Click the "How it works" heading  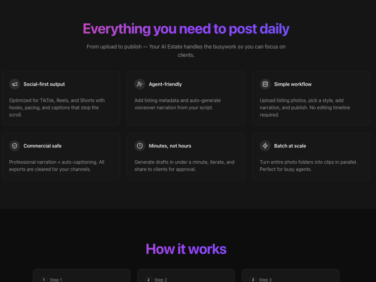[x=186, y=249]
